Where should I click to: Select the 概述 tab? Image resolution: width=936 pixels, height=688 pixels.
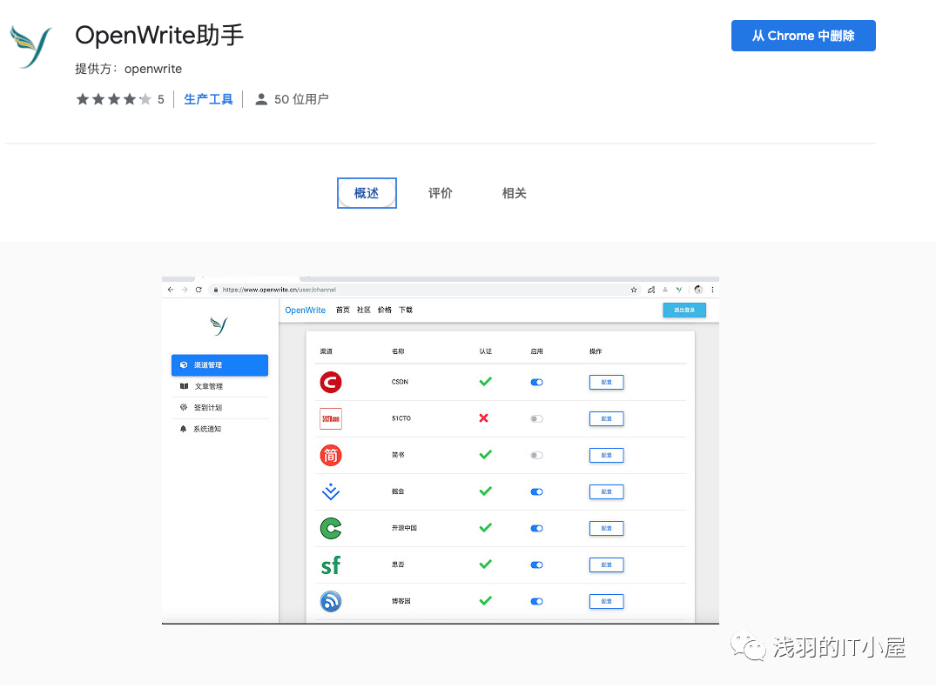(367, 193)
